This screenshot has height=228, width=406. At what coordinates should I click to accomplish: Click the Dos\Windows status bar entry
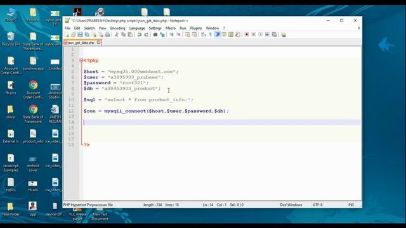[291, 205]
